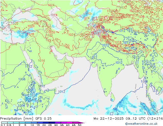Click the 'Precipitation [mm]' title text

pyautogui.click(x=17, y=119)
